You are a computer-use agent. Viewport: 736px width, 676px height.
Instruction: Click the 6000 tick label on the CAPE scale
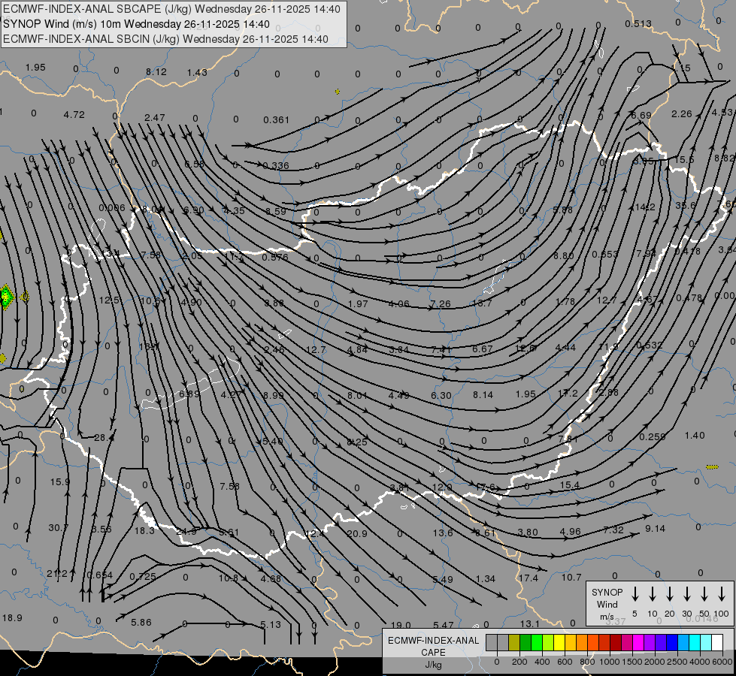[x=722, y=662]
